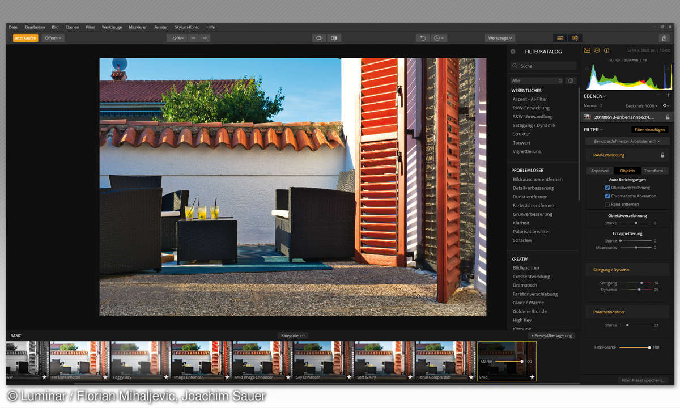The image size is (680, 408).
Task: Toggle the presets filmstrip panel icon
Action: pos(560,38)
